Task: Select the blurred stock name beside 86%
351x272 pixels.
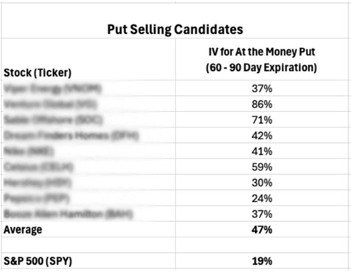Action: [x=50, y=104]
